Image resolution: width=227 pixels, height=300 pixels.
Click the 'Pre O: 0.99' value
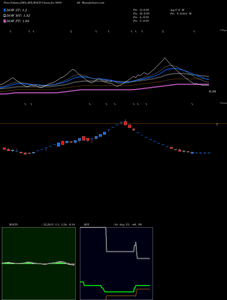pyautogui.click(x=141, y=10)
